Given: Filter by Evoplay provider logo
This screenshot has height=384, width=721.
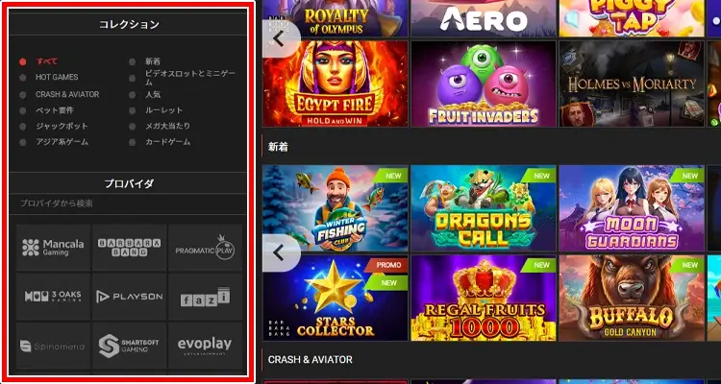Looking at the screenshot, I should [x=205, y=346].
